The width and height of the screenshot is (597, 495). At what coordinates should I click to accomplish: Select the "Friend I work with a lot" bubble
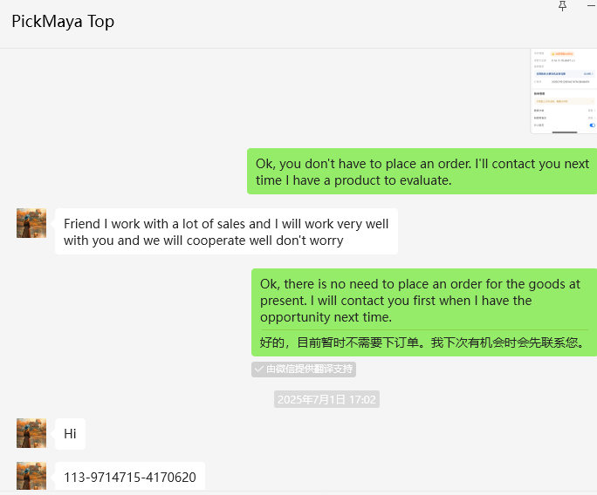coord(226,232)
